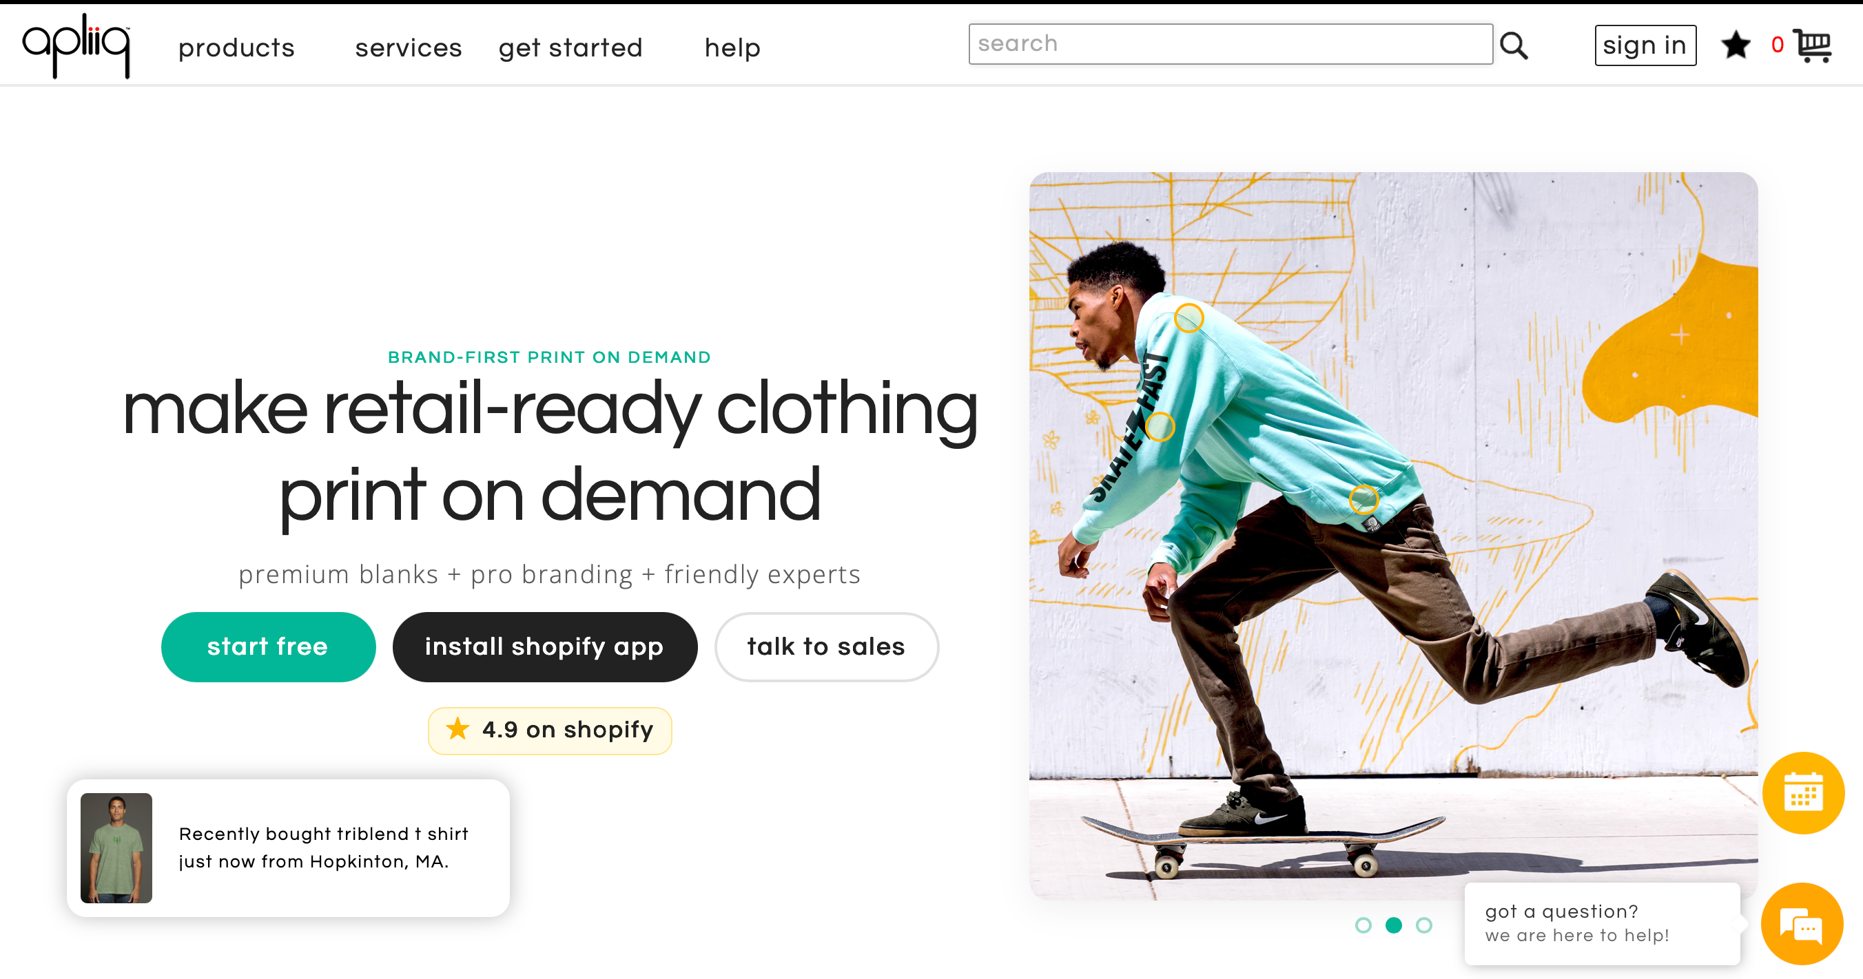Click the start free button

pos(267,646)
